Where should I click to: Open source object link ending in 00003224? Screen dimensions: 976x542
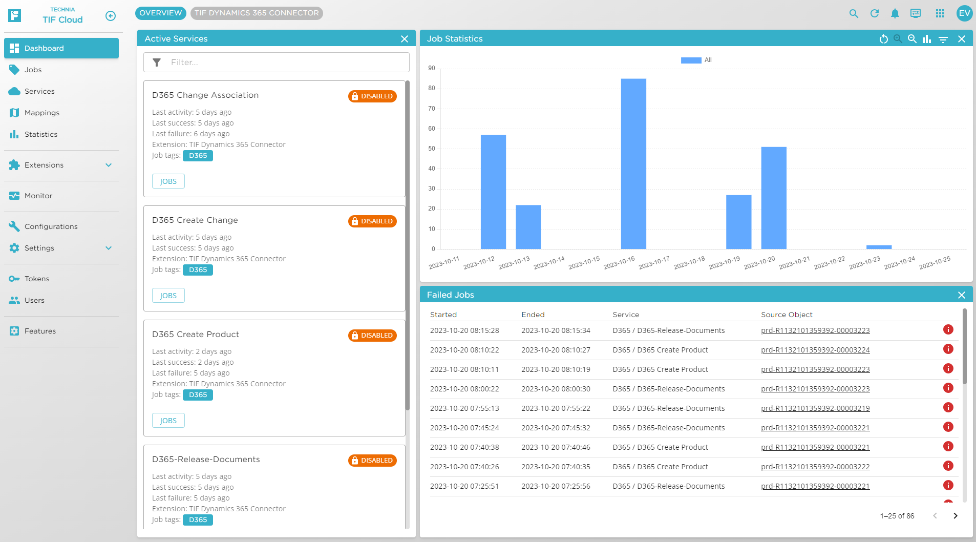click(815, 350)
